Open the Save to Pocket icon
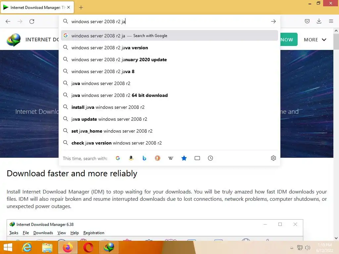Screen dimensions: 339x254 307,21
